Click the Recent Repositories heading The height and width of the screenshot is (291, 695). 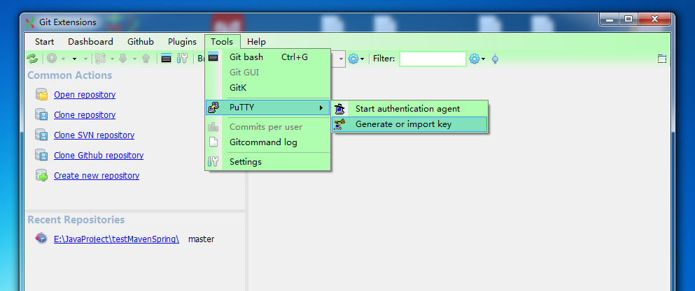[x=76, y=220]
